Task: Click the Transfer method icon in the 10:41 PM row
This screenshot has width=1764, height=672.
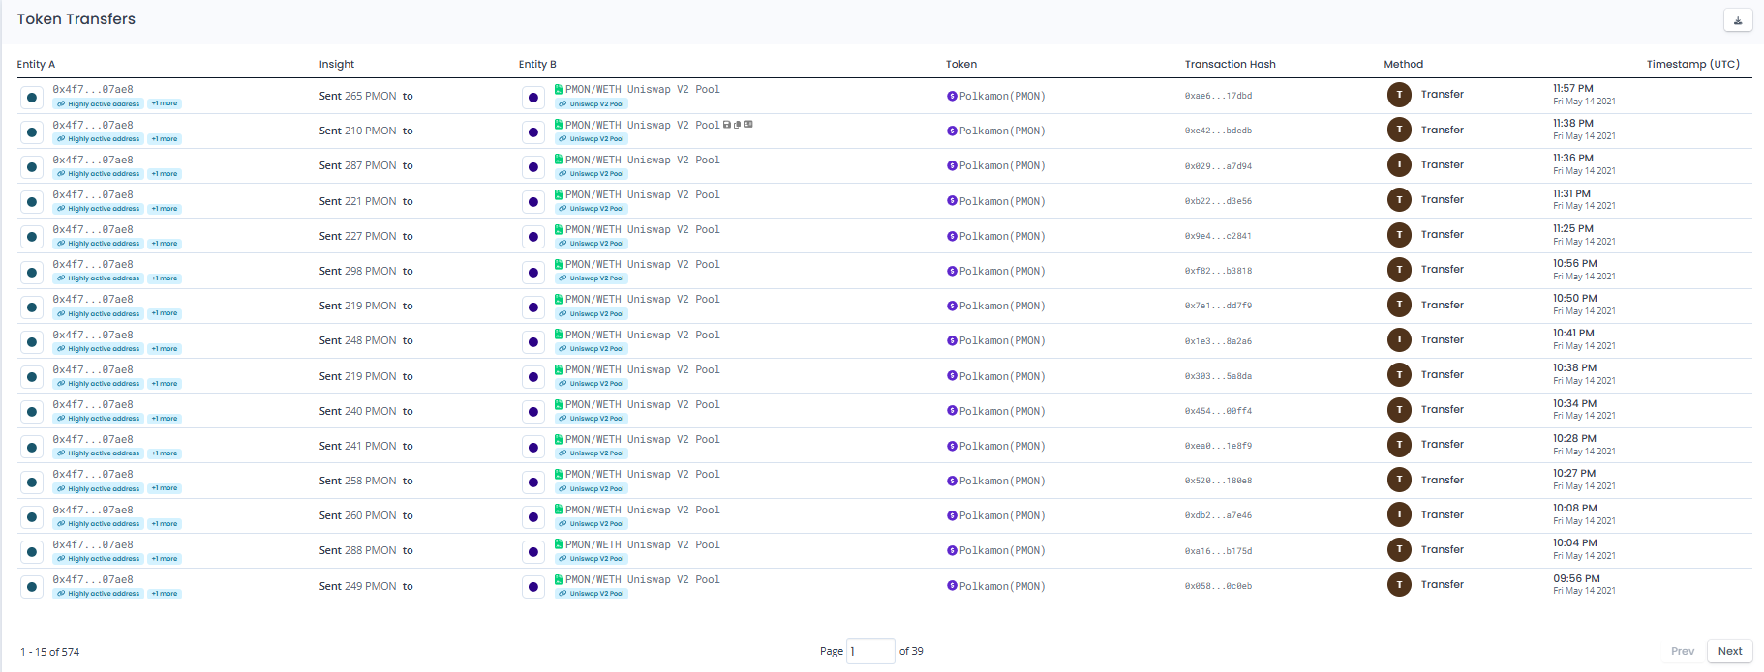Action: click(1399, 339)
